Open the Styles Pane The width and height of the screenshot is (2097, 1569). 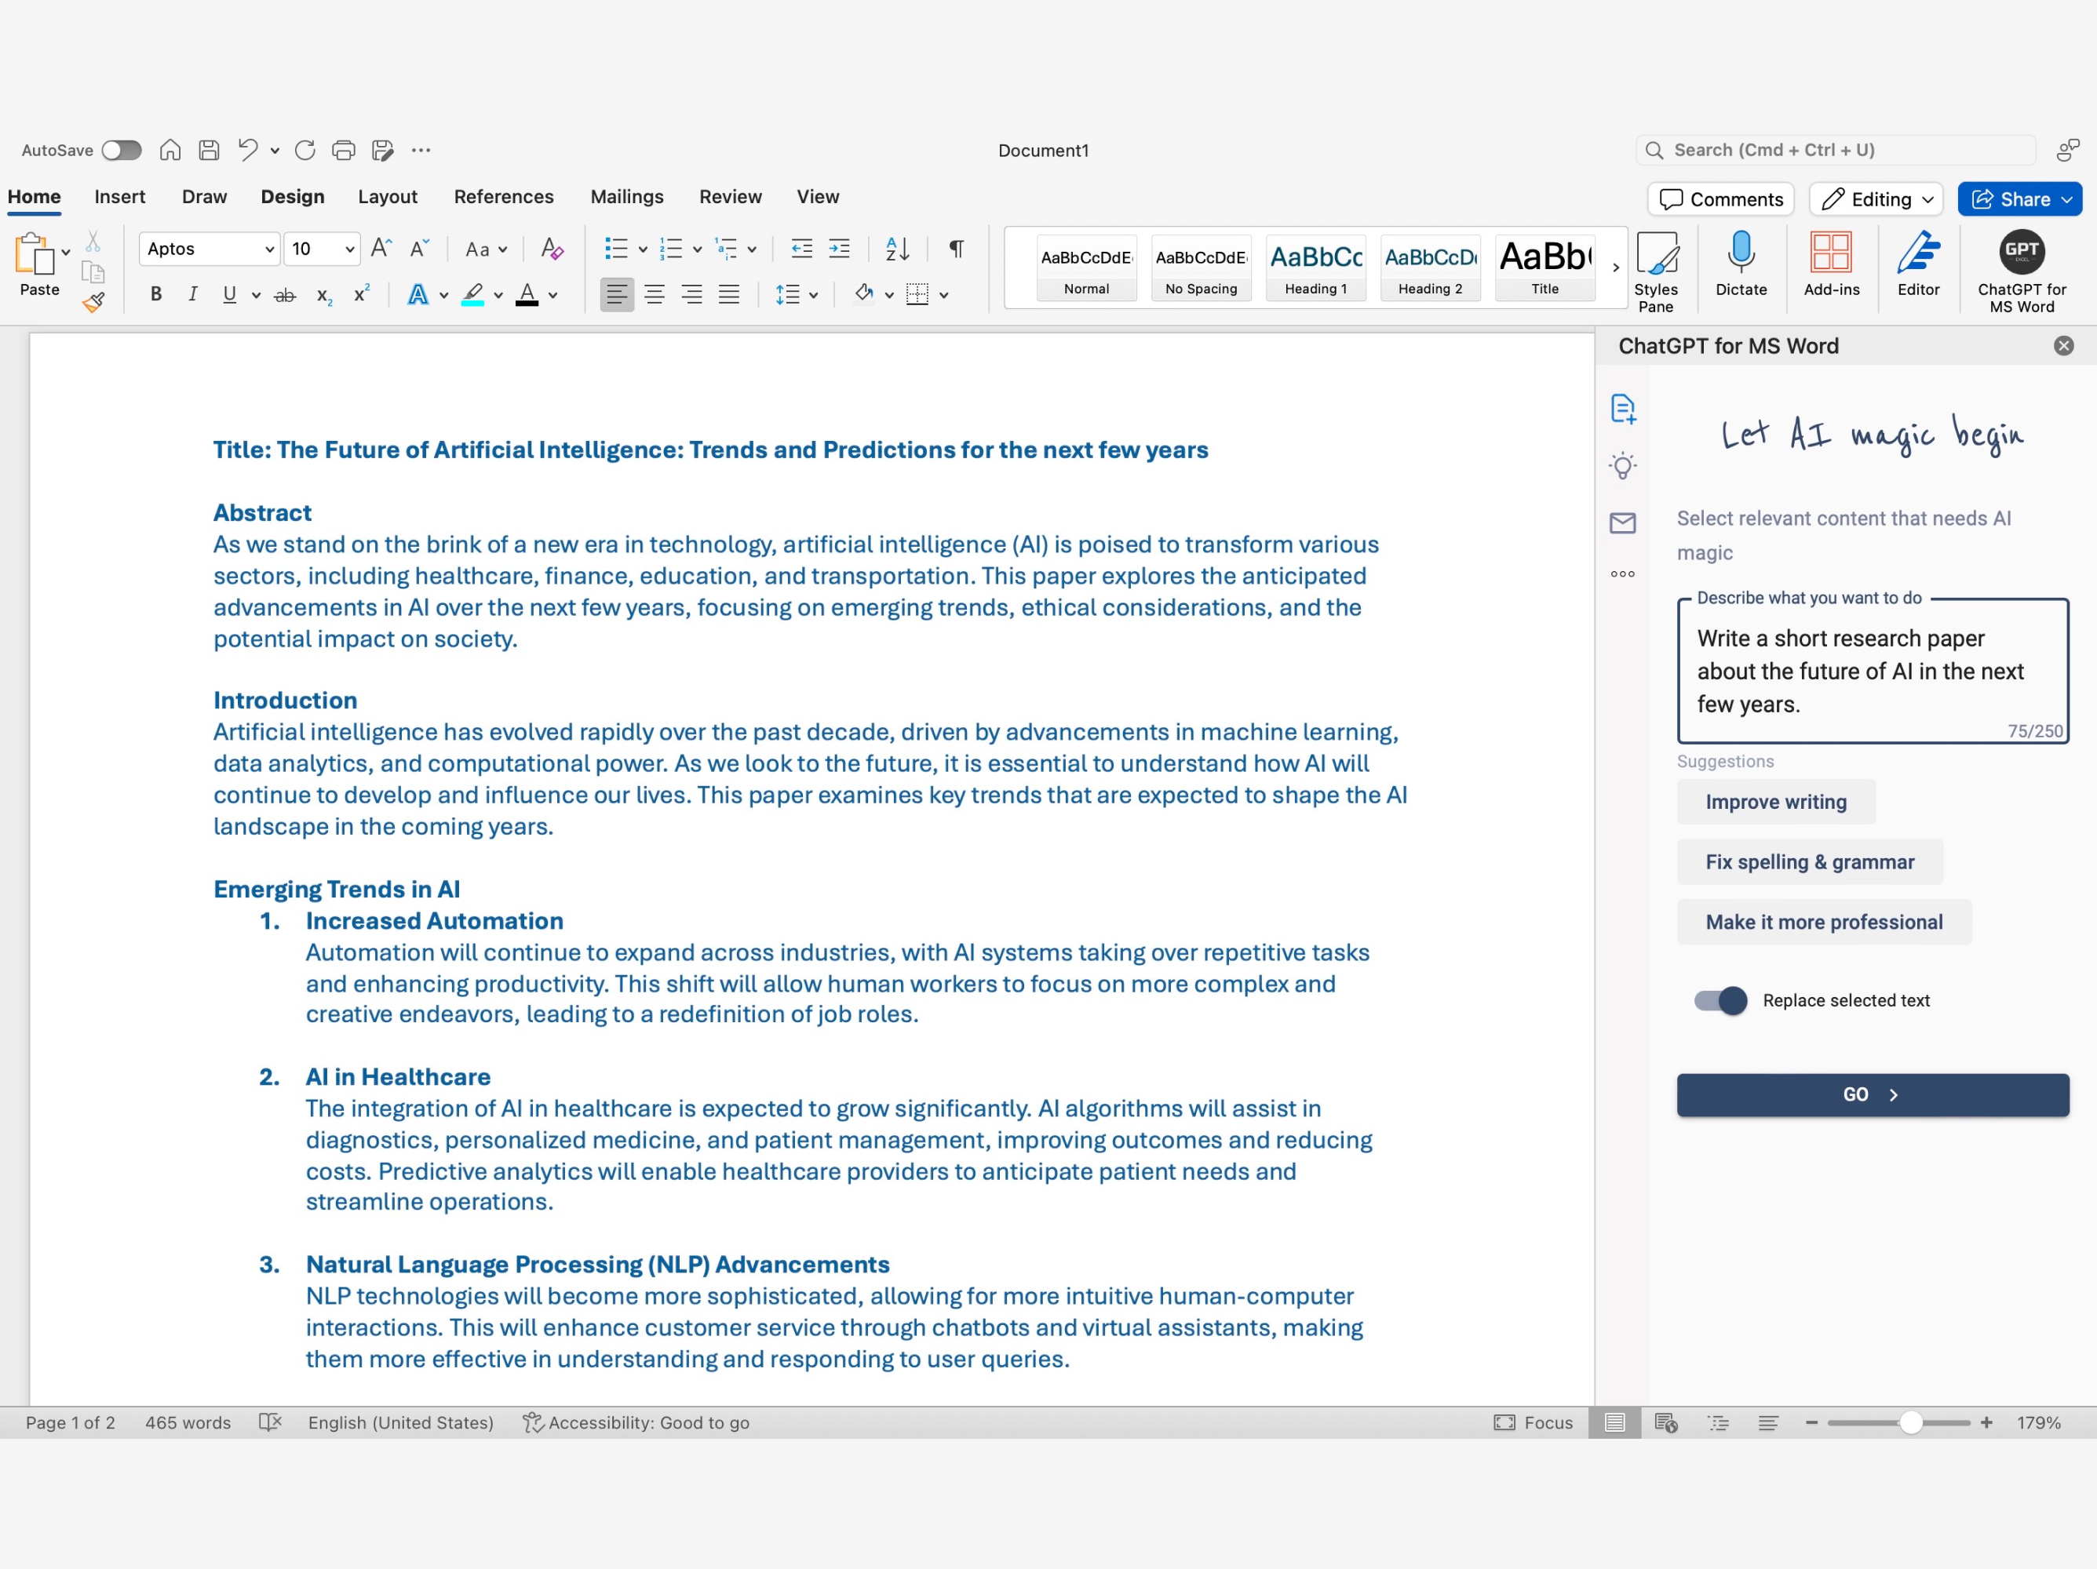click(x=1656, y=272)
